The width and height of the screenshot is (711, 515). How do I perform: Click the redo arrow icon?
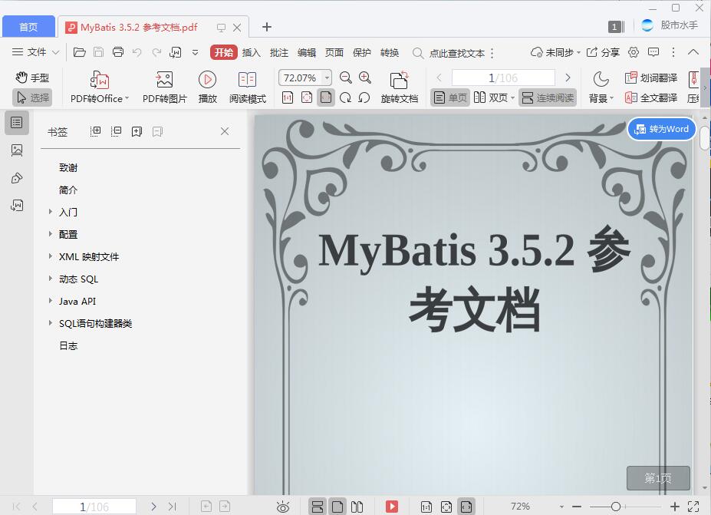point(156,52)
